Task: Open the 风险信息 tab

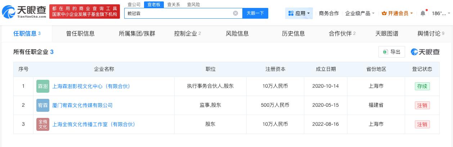Action: (237, 33)
